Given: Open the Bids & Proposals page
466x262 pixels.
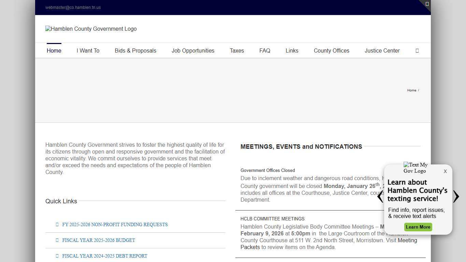Looking at the screenshot, I should tap(135, 50).
